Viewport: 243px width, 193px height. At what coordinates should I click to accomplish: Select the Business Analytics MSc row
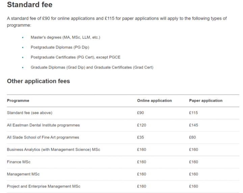[x=54, y=150]
